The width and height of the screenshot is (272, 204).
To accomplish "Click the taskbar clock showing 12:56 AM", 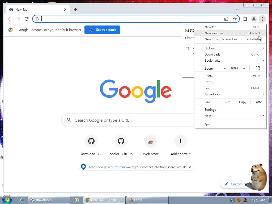I will (x=258, y=200).
